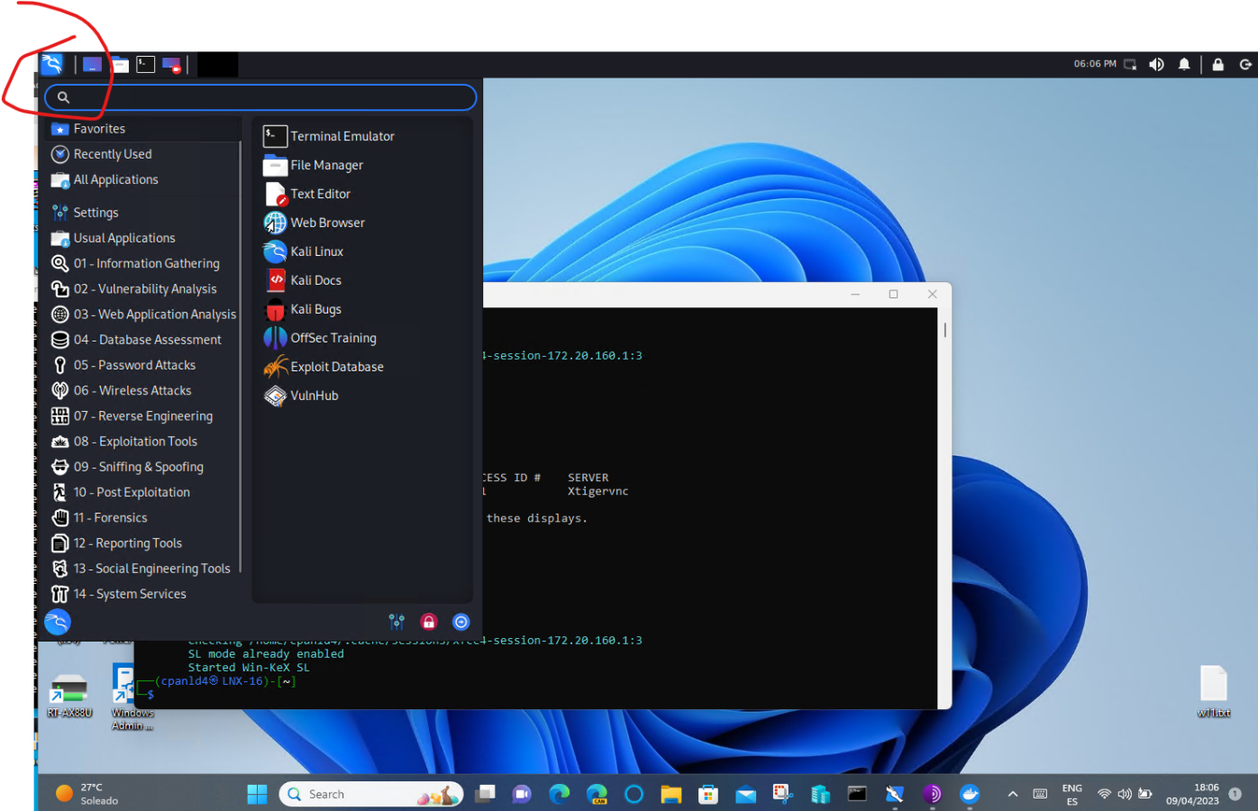
Task: Open the Usual Applications category
Action: point(144,238)
